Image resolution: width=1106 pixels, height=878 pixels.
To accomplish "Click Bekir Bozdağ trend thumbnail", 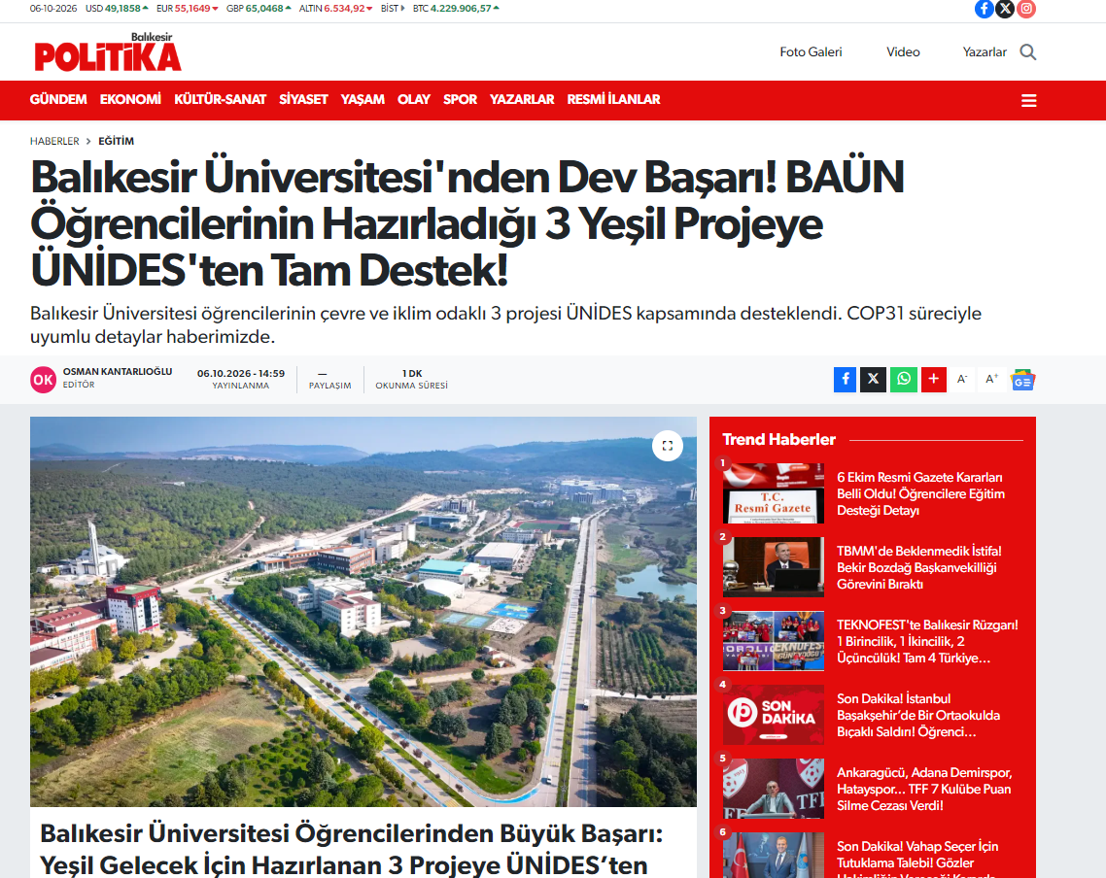I will coord(773,567).
